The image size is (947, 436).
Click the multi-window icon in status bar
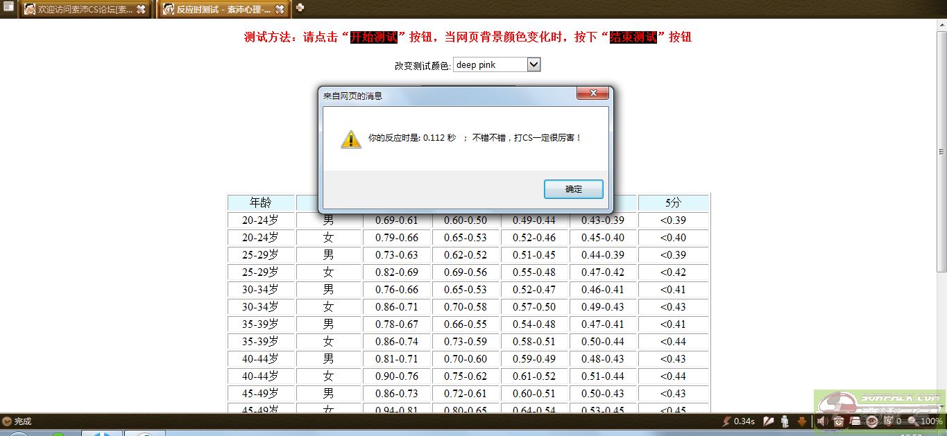[855, 421]
